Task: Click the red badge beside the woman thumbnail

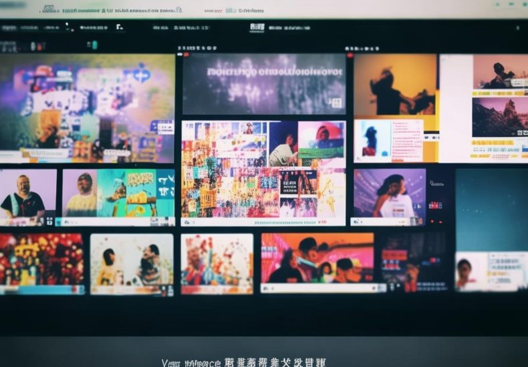Action: click(x=435, y=205)
